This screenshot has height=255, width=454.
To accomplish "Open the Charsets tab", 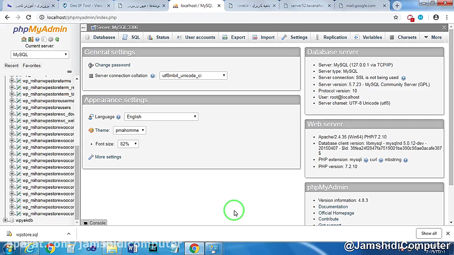I will (x=403, y=37).
